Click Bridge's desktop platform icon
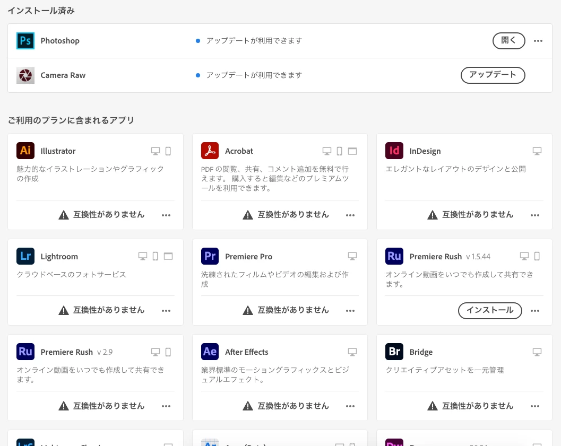The height and width of the screenshot is (446, 561). [537, 352]
